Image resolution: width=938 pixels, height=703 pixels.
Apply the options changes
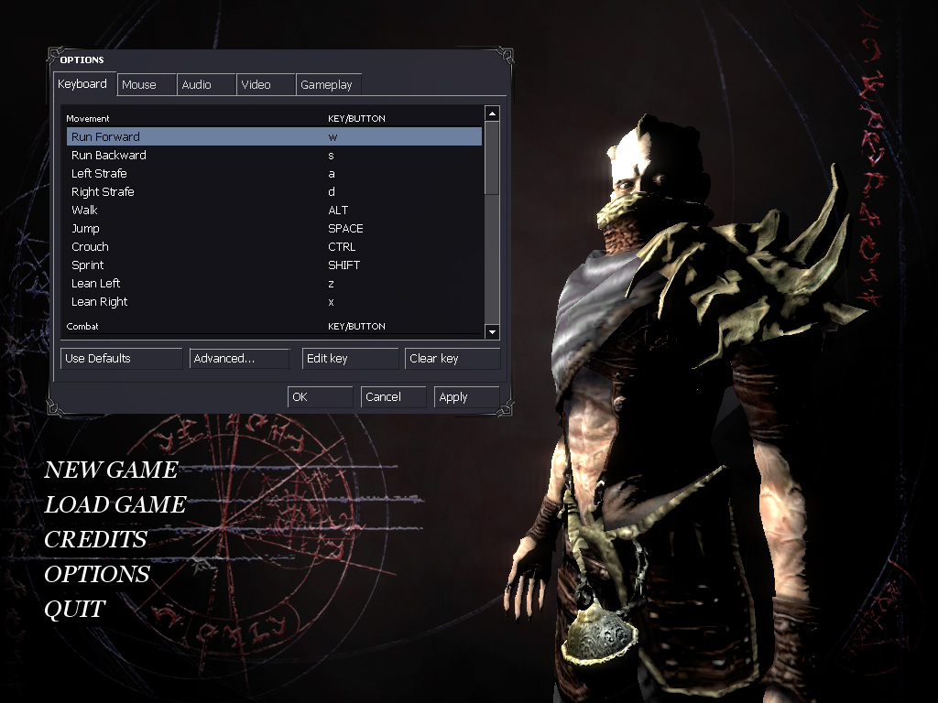466,397
